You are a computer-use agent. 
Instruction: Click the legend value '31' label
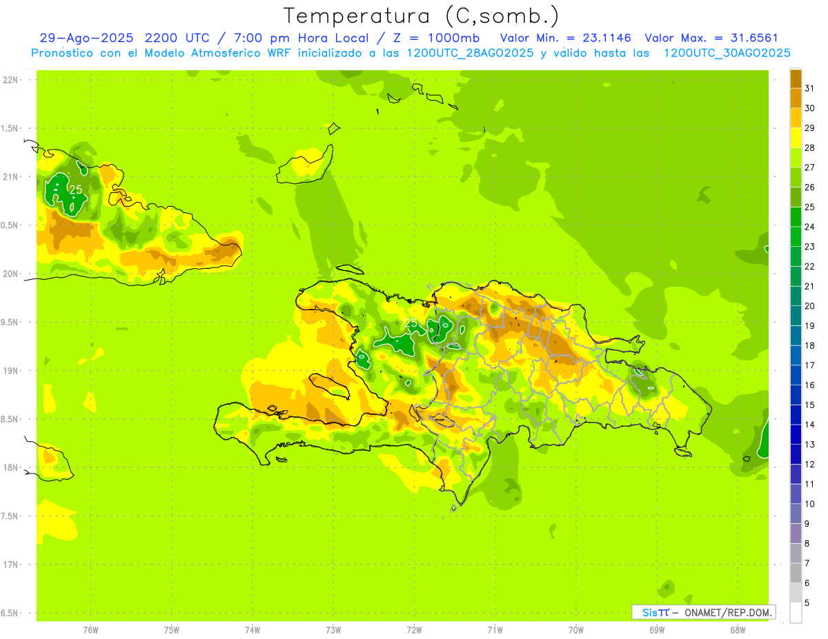pos(809,88)
